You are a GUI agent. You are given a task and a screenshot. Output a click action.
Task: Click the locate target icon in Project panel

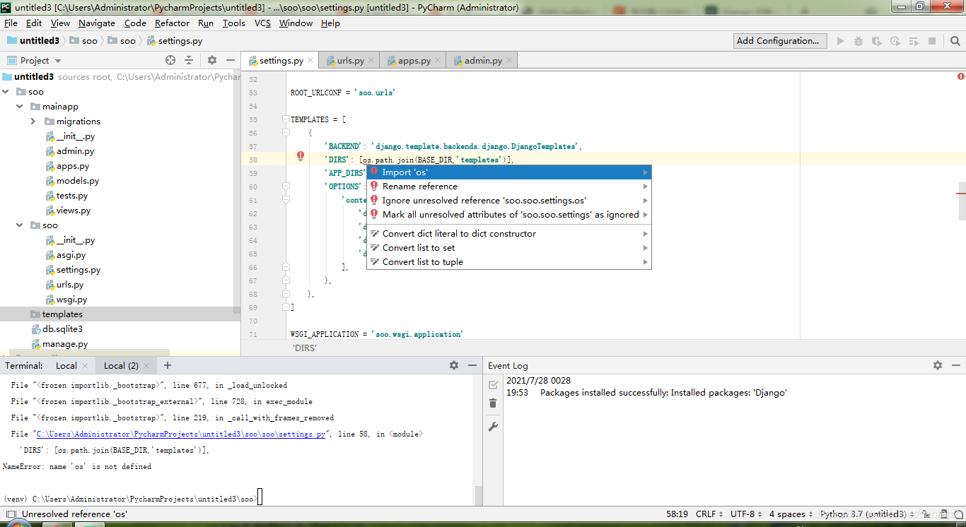pyautogui.click(x=170, y=60)
